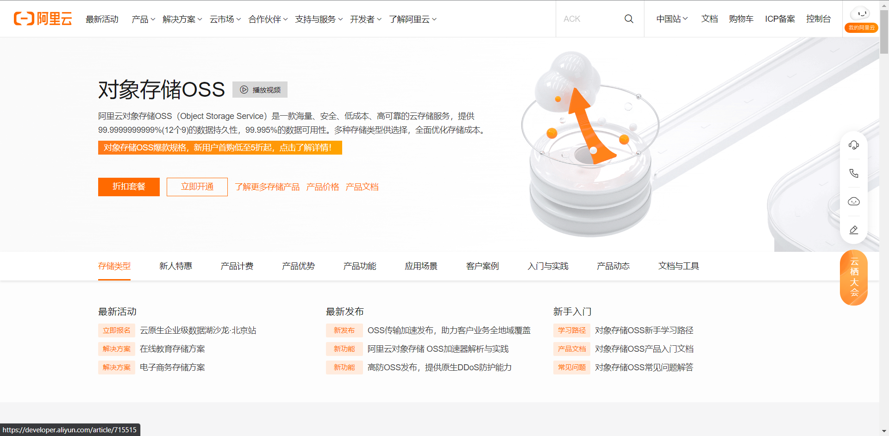
Task: Select the 入门与实践 tab
Action: (x=548, y=266)
